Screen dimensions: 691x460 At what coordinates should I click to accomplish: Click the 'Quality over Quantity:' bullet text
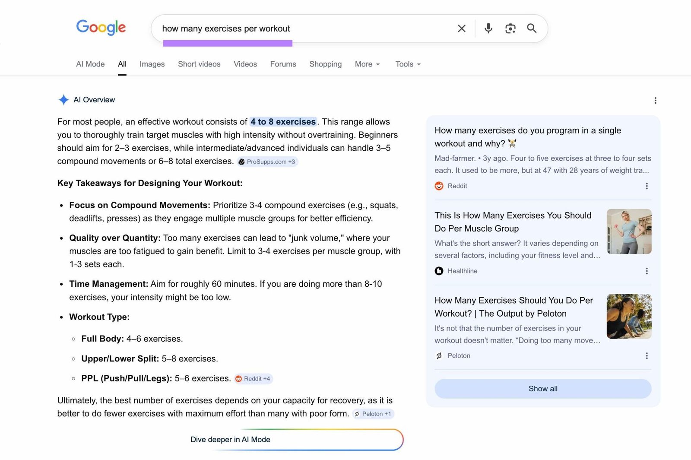point(115,238)
